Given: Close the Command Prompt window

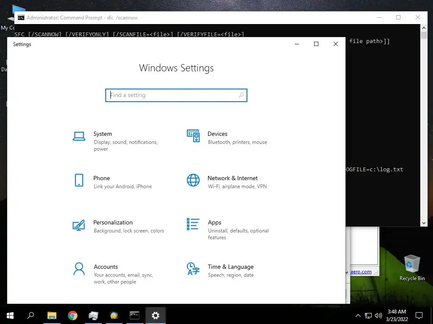Looking at the screenshot, I should pos(417,17).
